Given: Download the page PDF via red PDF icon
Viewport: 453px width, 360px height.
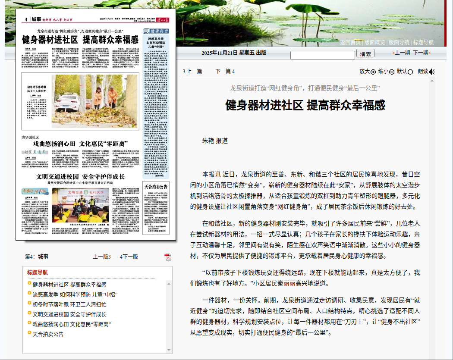Looking at the screenshot, I should 168,257.
